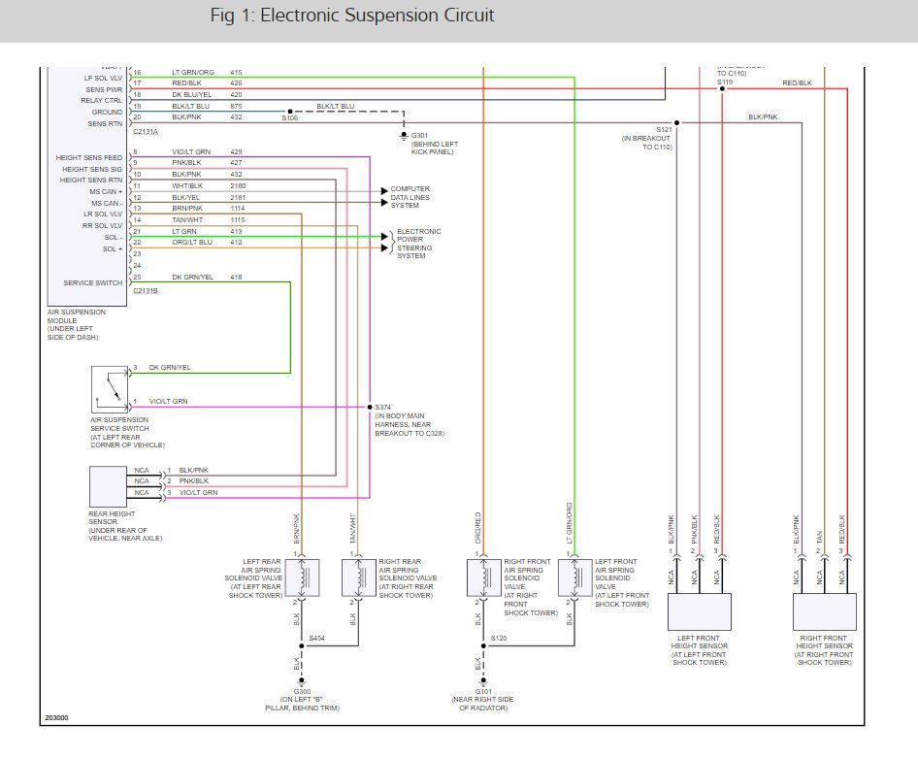Click the Left Front Height Sensor box
918x758 pixels.
click(700, 611)
